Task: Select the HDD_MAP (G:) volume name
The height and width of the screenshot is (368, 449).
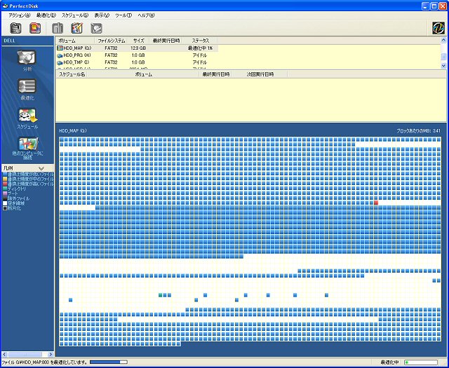Action: (x=77, y=48)
